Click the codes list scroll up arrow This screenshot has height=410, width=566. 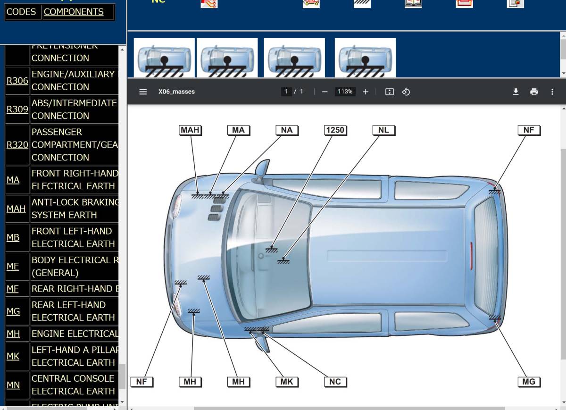click(122, 50)
